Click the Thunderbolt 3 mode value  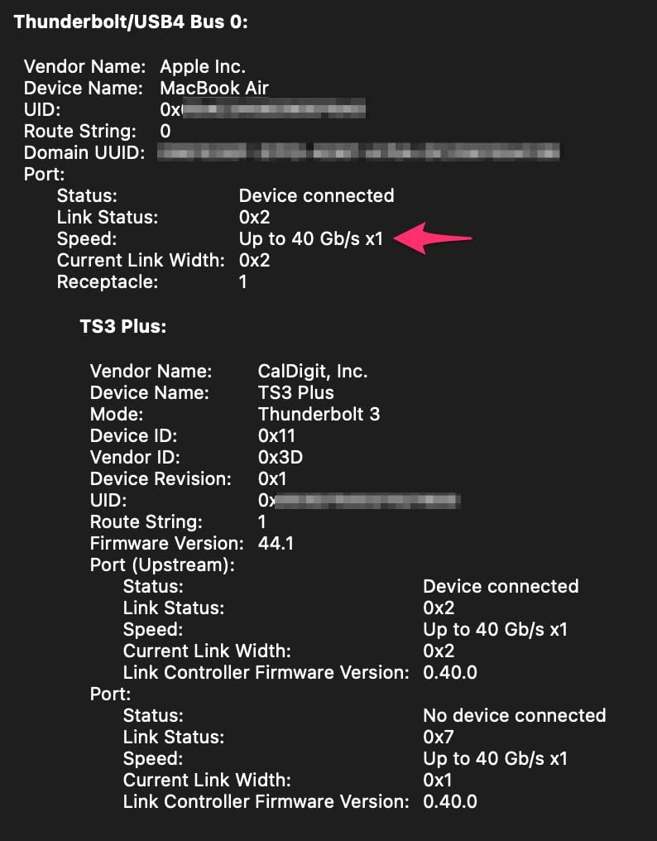(x=319, y=414)
